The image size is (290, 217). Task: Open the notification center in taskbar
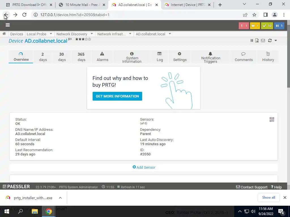[281, 211]
